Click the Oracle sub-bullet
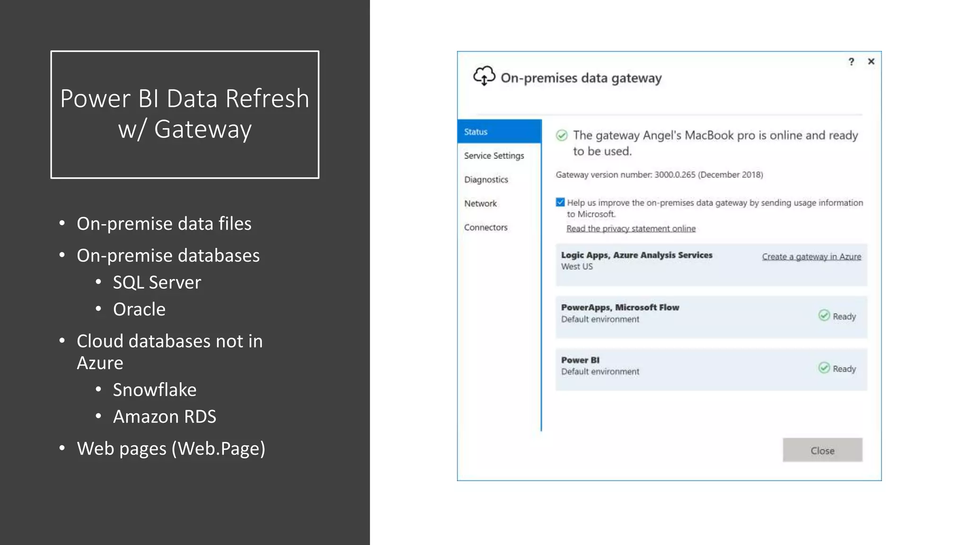The image size is (969, 545). (139, 309)
